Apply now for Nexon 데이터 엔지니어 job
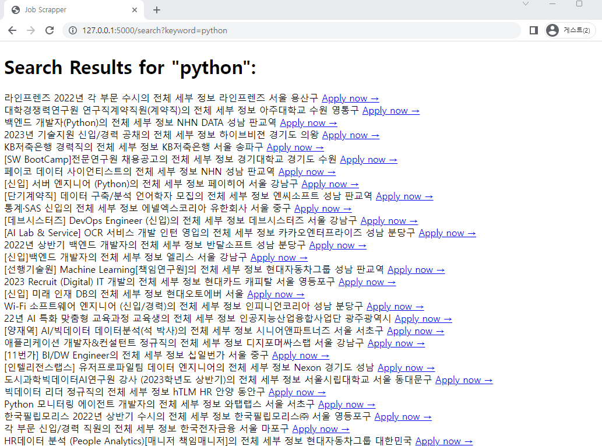This screenshot has width=602, height=446. [x=406, y=368]
